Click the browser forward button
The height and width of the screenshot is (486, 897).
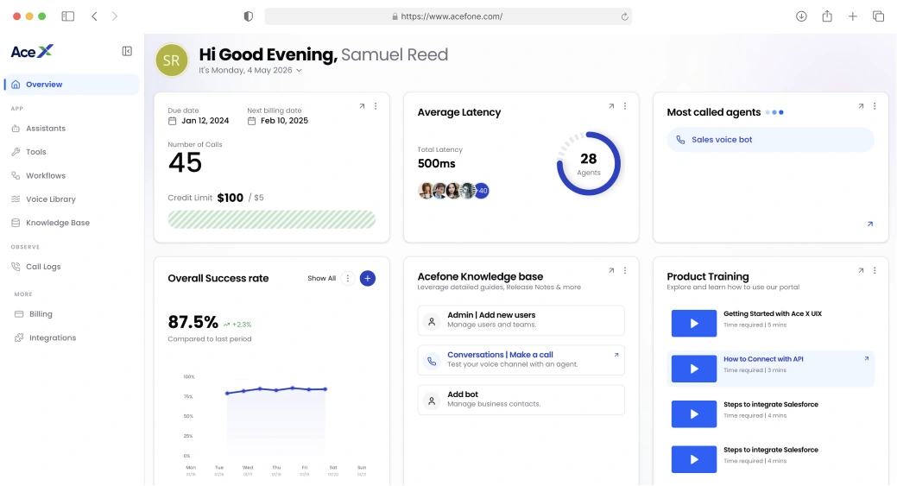(115, 16)
